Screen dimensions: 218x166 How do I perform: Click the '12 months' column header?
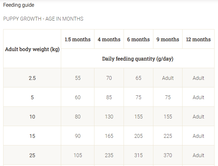tap(198, 39)
